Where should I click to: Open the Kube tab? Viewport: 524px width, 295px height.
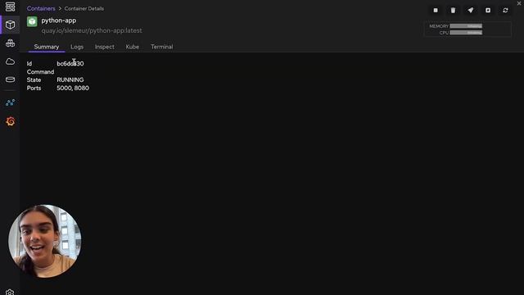pyautogui.click(x=133, y=47)
